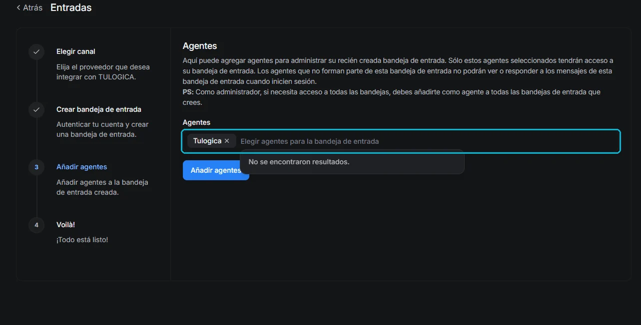Select the Tulogica agent chip
This screenshot has height=325, width=641.
click(211, 141)
